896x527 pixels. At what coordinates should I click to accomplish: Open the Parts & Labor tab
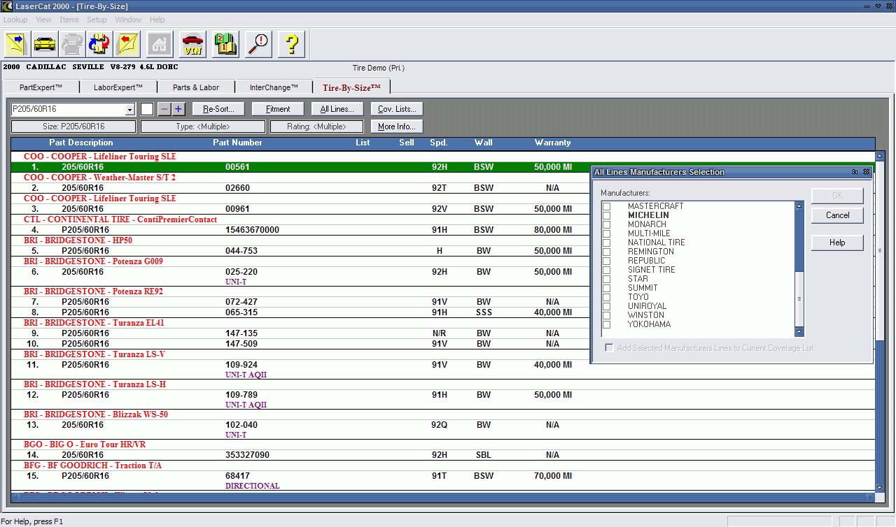click(196, 87)
